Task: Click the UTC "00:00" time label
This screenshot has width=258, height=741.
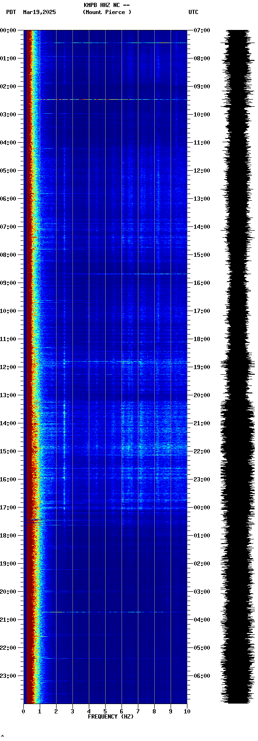Action: 202,508
